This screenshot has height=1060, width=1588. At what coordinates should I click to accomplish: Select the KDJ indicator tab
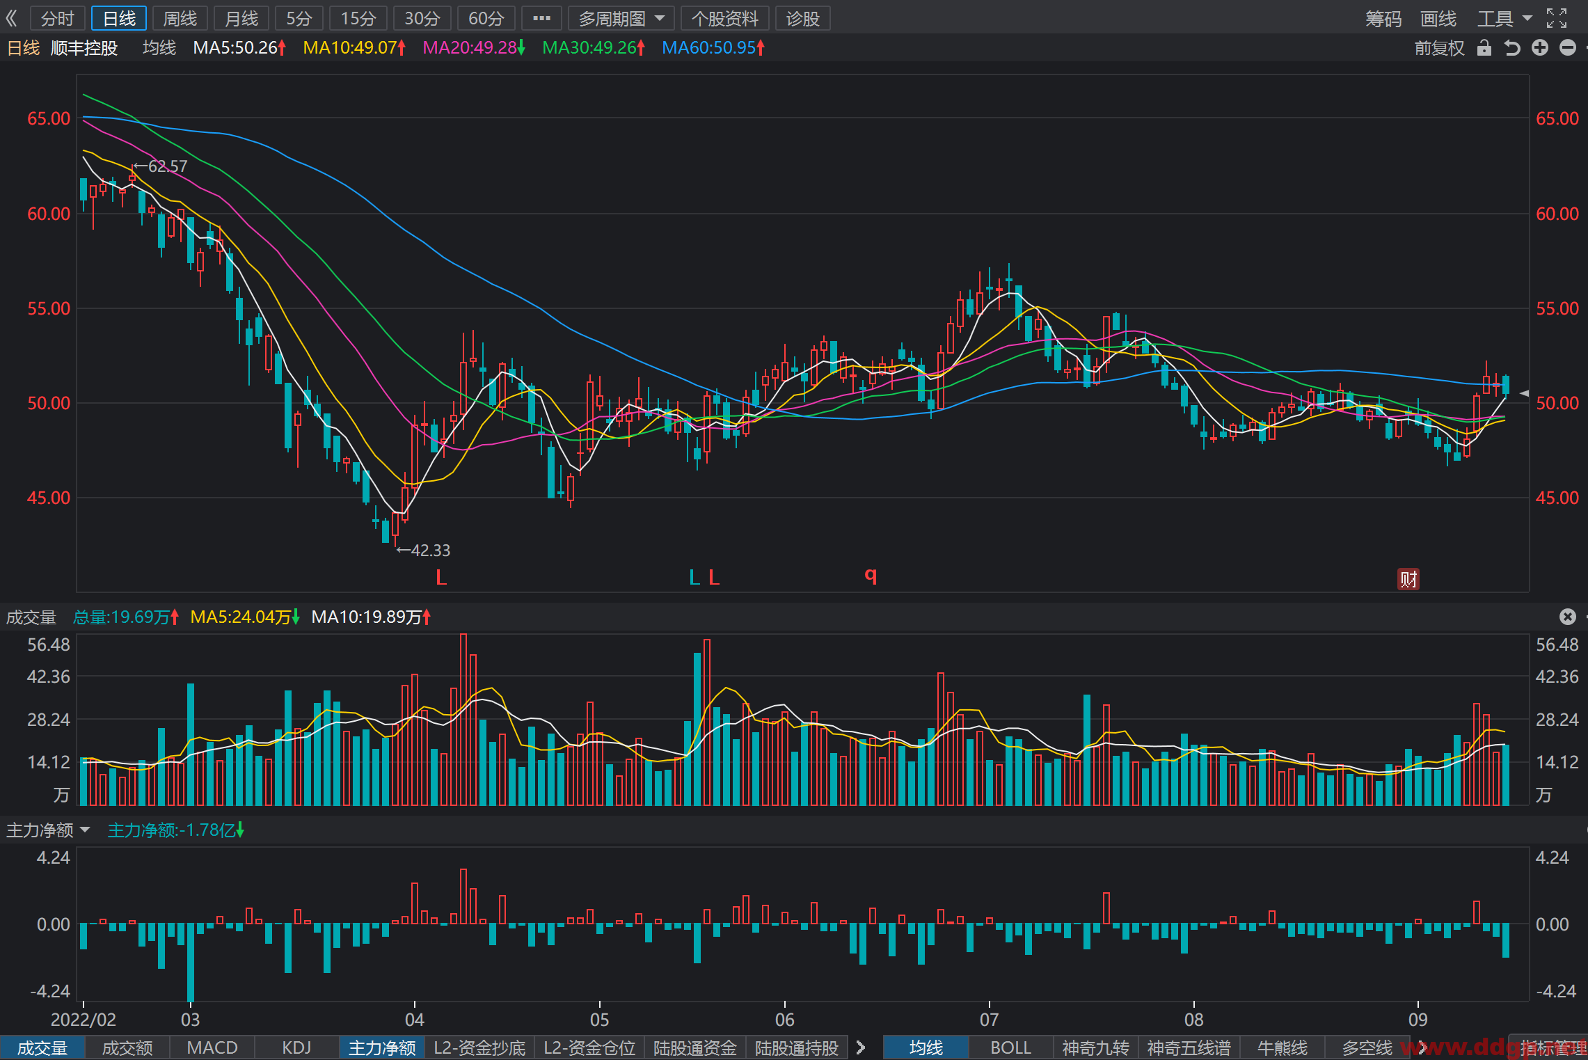pyautogui.click(x=297, y=1047)
